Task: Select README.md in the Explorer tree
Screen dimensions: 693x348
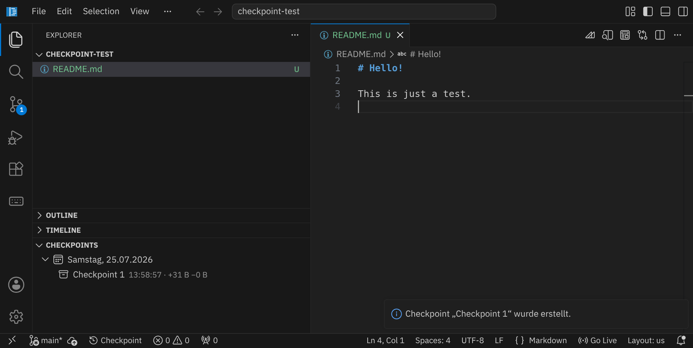Action: tap(171, 69)
